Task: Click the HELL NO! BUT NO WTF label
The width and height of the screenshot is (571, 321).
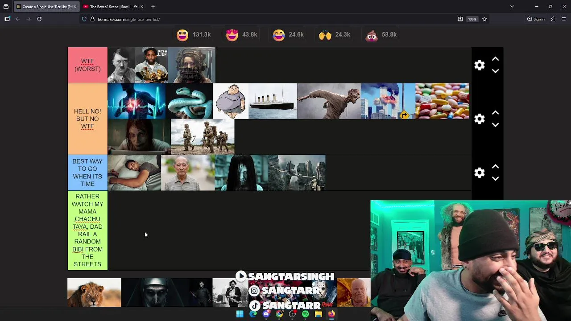Action: click(x=87, y=119)
